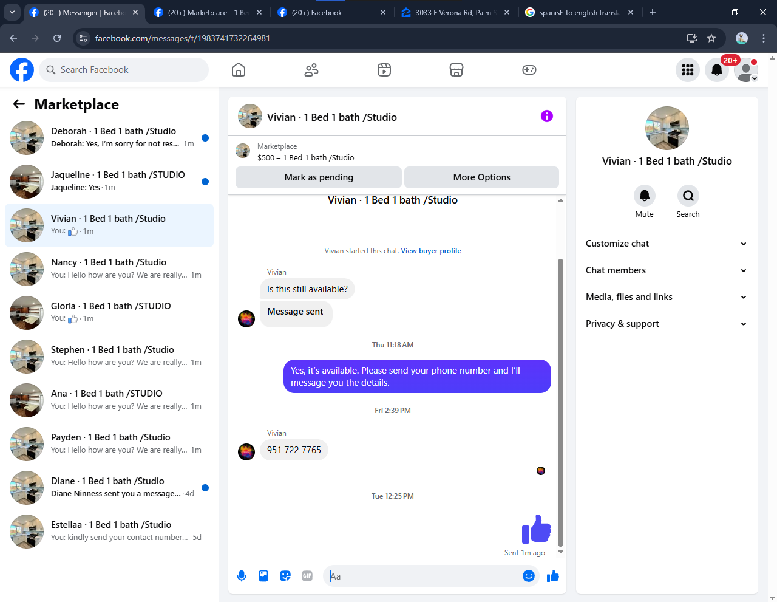Open the Facebook menu grid icon
777x602 pixels.
[688, 70]
